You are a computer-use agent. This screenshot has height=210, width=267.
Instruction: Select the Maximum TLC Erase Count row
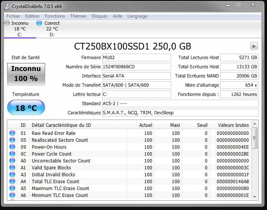[129, 188]
